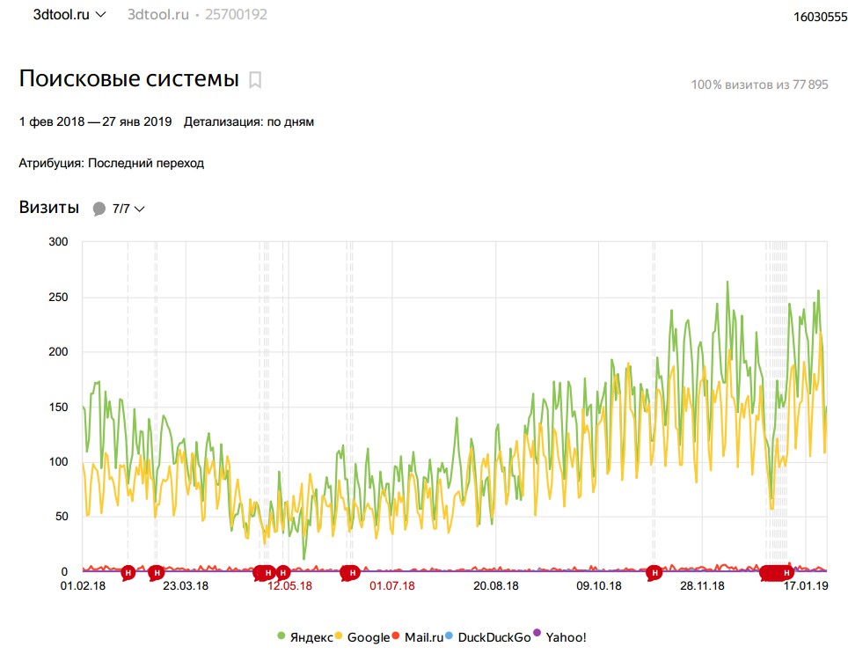
Task: Click the 23.03.18 axis date label
Action: tap(186, 586)
